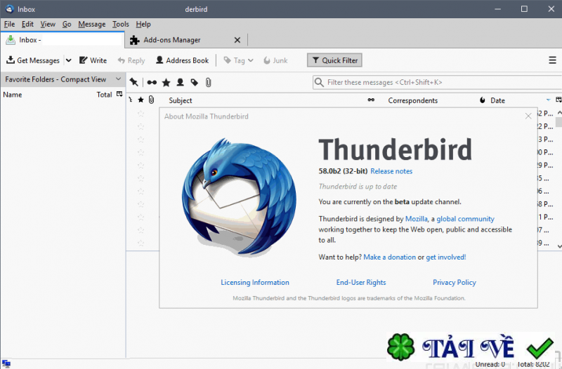The height and width of the screenshot is (369, 562).
Task: Click the Name column header in folder pane
Action: 13,95
